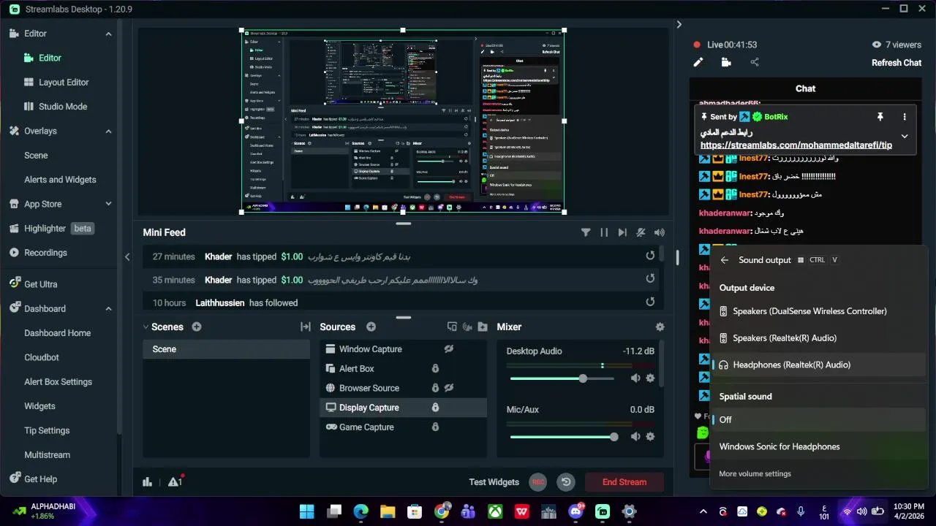
Task: Collapse the Dashboard sidebar section
Action: pos(109,309)
